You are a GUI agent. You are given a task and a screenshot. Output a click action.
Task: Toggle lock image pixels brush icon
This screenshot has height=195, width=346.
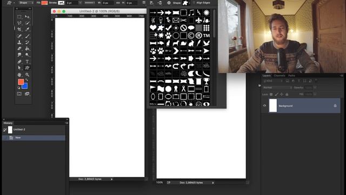pyautogui.click(x=276, y=94)
